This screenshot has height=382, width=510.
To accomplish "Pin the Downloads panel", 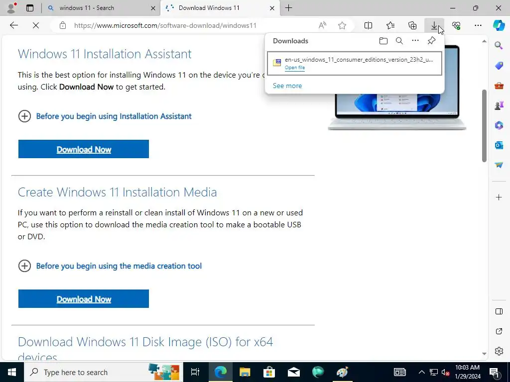I will (x=431, y=41).
